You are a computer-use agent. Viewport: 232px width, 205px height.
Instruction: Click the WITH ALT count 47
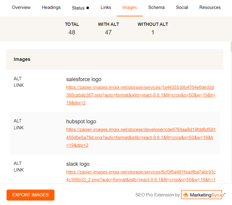(108, 32)
